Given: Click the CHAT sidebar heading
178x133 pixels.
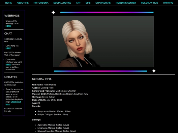Looking at the screenshot, I should tap(8, 33).
